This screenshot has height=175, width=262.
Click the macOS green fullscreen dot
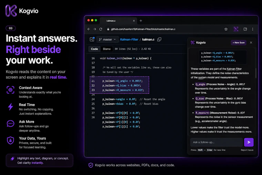(x=96, y=20)
